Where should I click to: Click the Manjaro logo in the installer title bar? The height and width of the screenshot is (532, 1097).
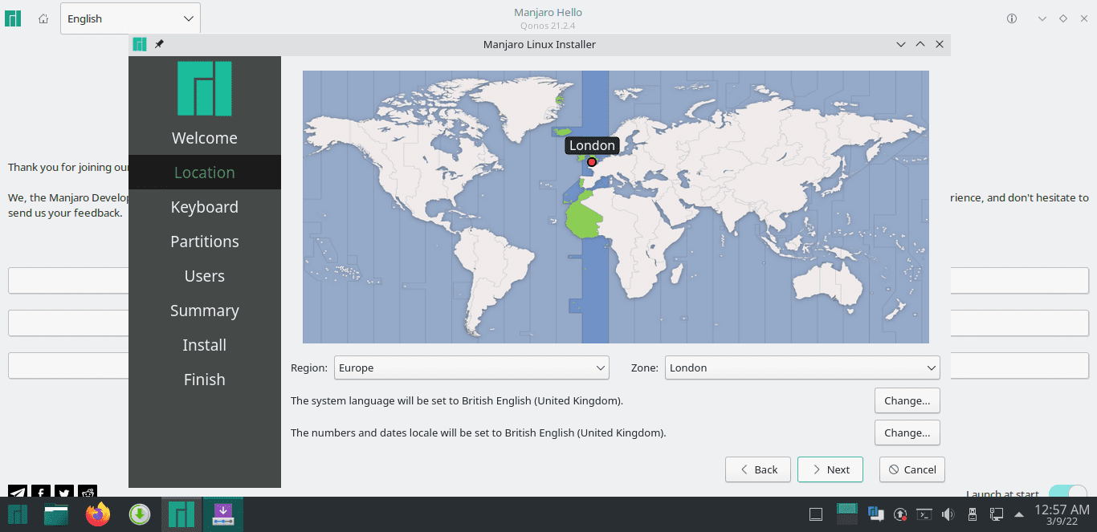(140, 44)
